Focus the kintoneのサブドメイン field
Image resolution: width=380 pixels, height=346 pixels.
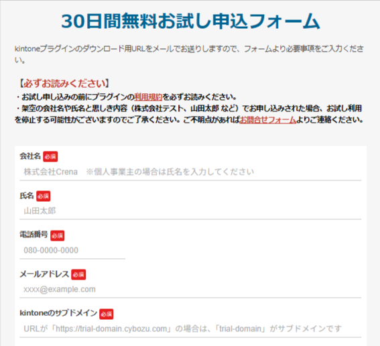190,329
